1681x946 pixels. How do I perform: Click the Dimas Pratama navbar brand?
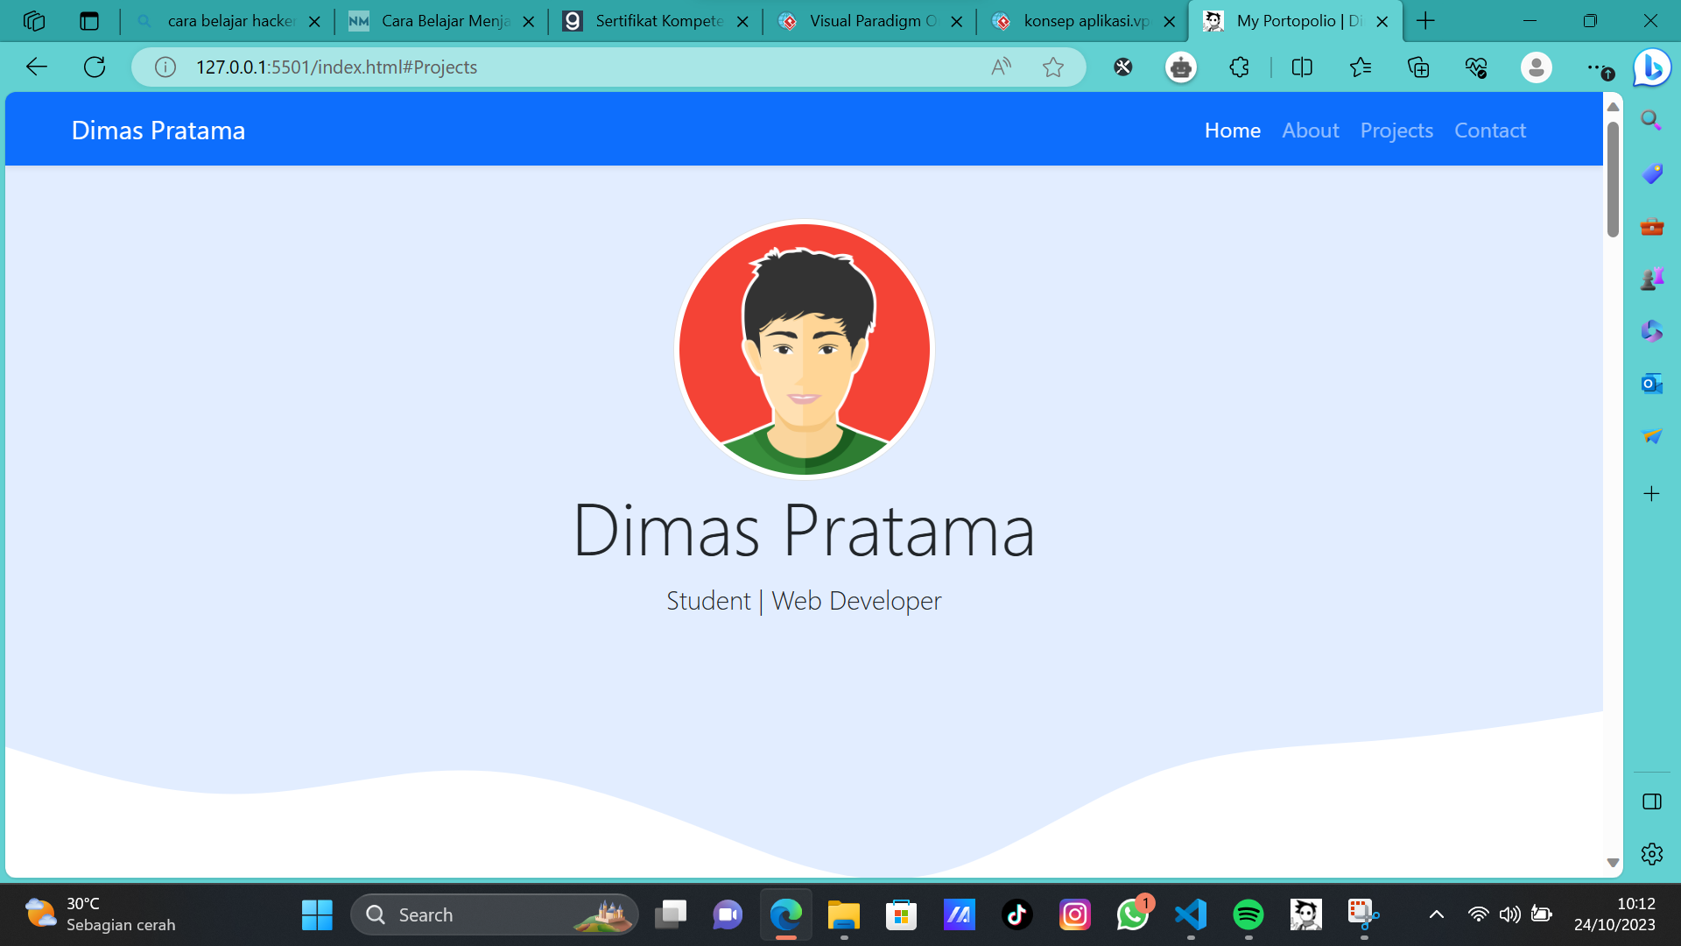point(158,131)
